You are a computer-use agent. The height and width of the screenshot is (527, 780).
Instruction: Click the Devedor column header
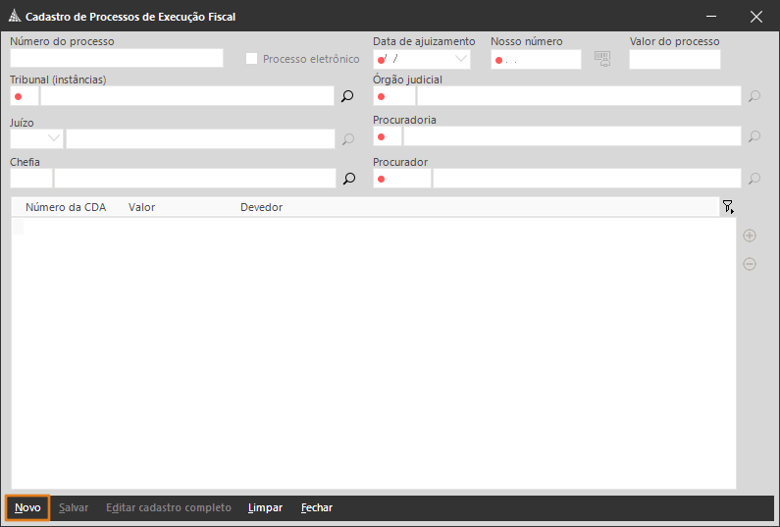[x=261, y=207]
